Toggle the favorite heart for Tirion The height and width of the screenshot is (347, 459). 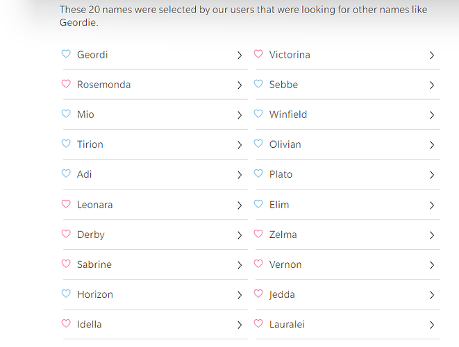click(66, 144)
